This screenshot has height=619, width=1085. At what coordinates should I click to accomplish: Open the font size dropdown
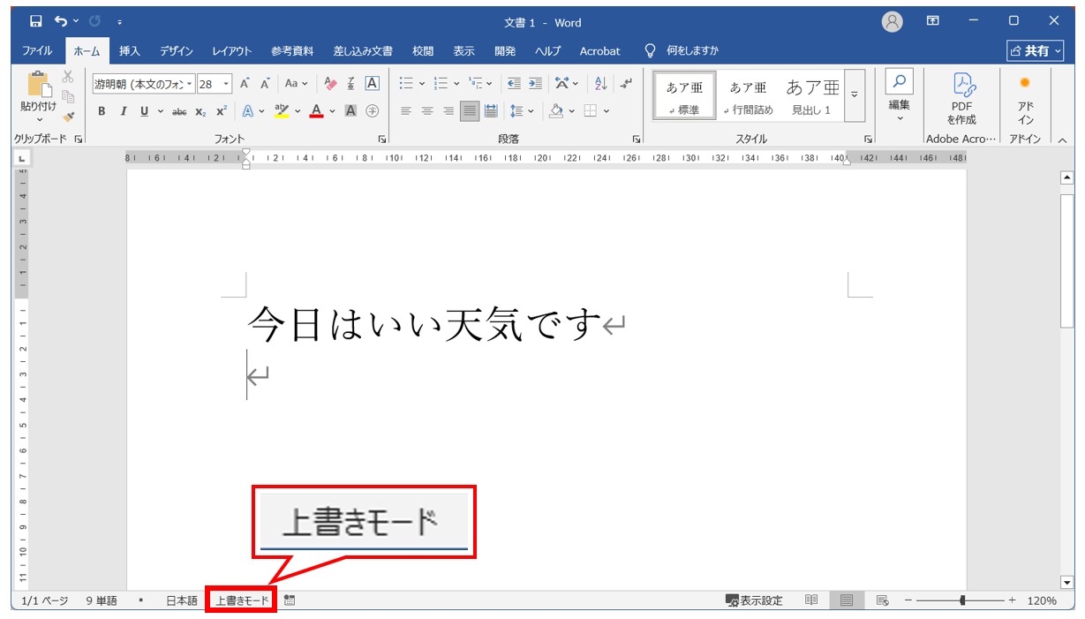pos(227,84)
